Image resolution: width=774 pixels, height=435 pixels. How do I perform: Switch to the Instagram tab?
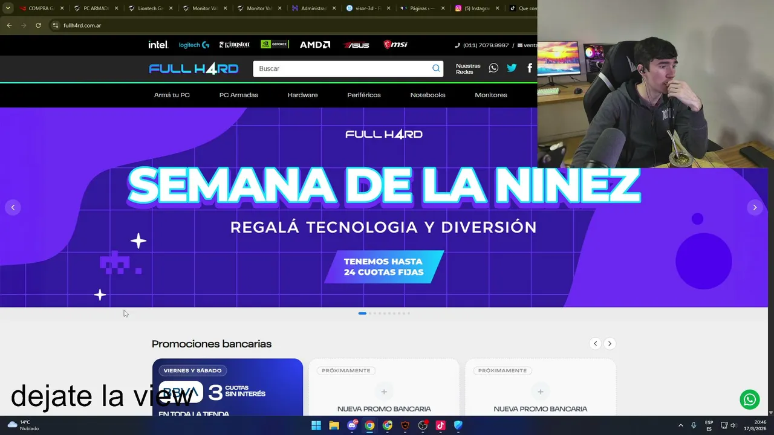[x=477, y=8]
